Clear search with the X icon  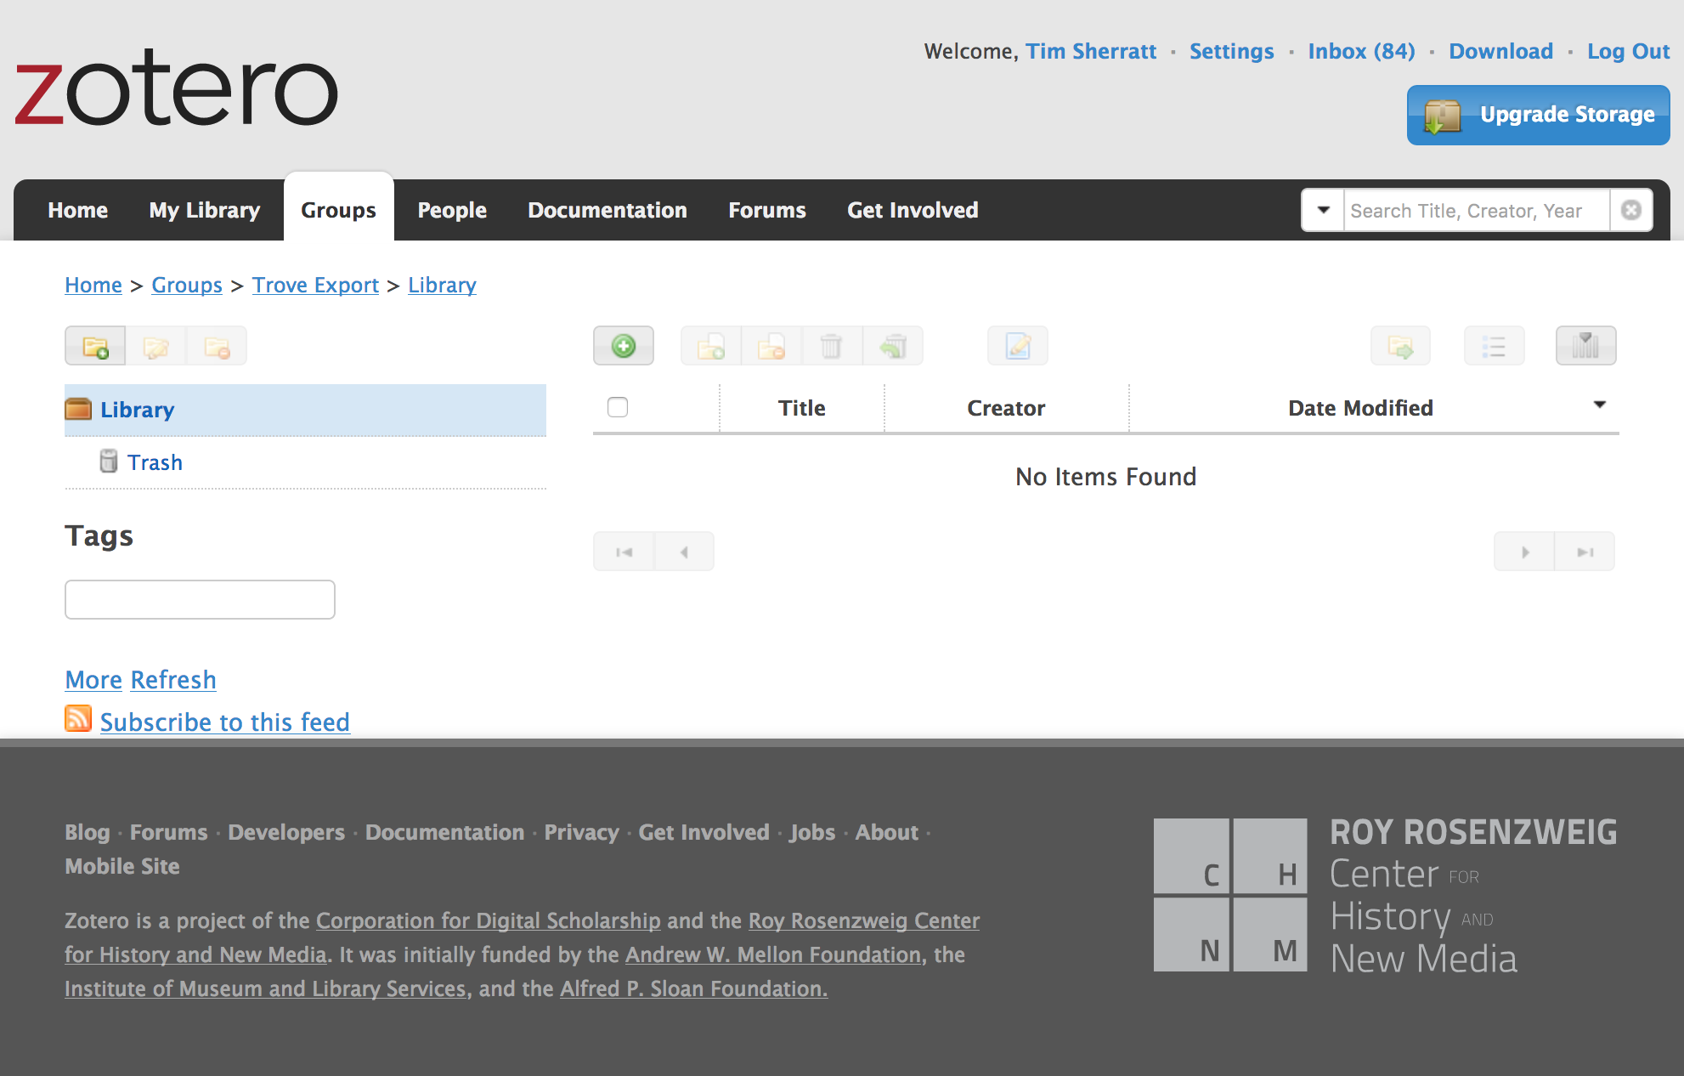pyautogui.click(x=1630, y=210)
